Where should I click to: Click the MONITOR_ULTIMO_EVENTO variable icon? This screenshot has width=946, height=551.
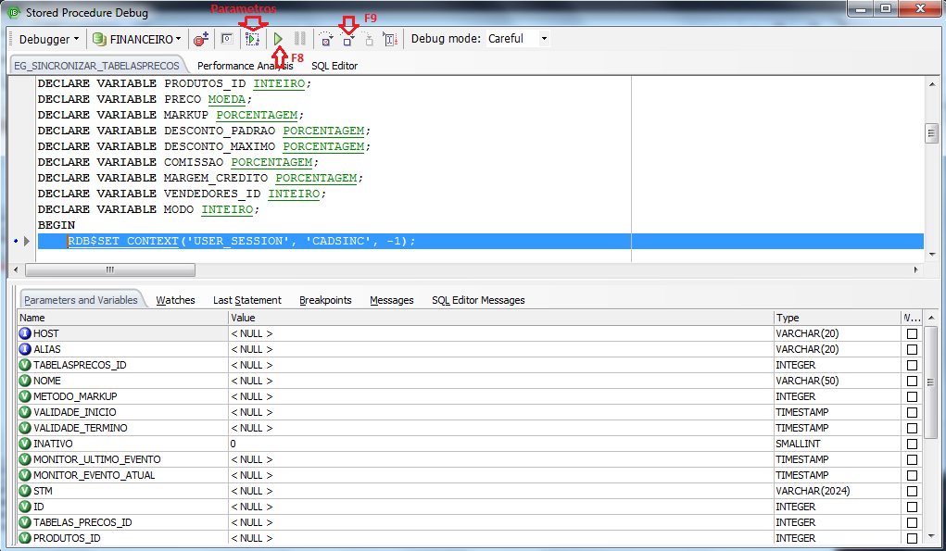coord(25,459)
